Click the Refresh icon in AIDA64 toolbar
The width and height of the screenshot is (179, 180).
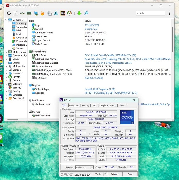click(9, 13)
